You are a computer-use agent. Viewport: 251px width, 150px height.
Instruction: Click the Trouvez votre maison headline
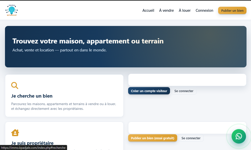click(x=88, y=41)
